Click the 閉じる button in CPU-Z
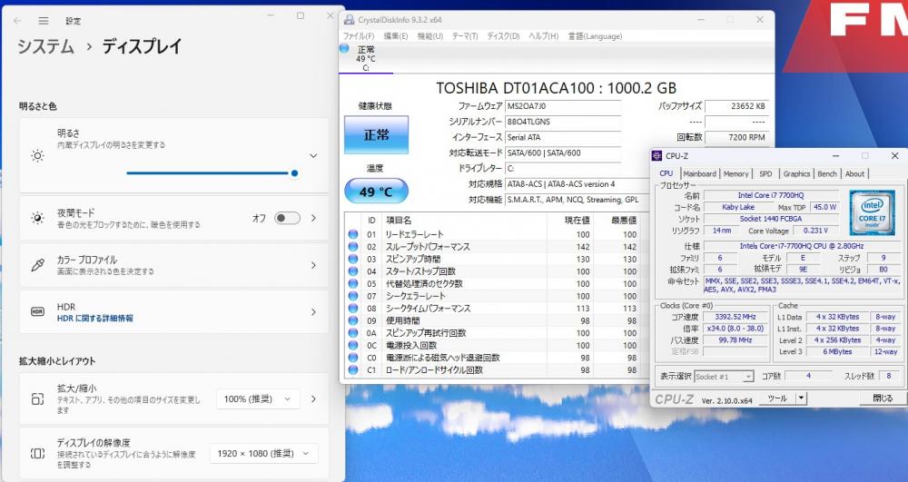 pos(882,398)
